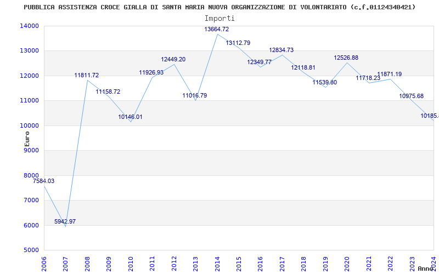Viewport: 439px width, 274px height.
Task: Click y-axis tick label 9000
Action: tap(31, 150)
